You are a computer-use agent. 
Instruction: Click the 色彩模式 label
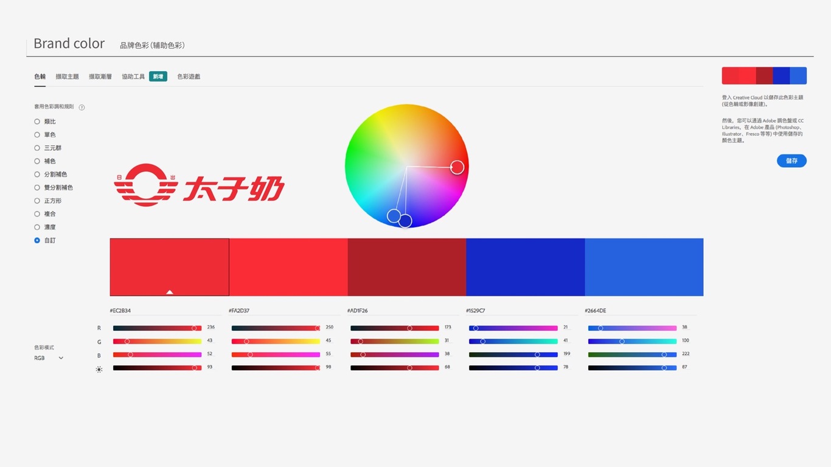click(44, 347)
